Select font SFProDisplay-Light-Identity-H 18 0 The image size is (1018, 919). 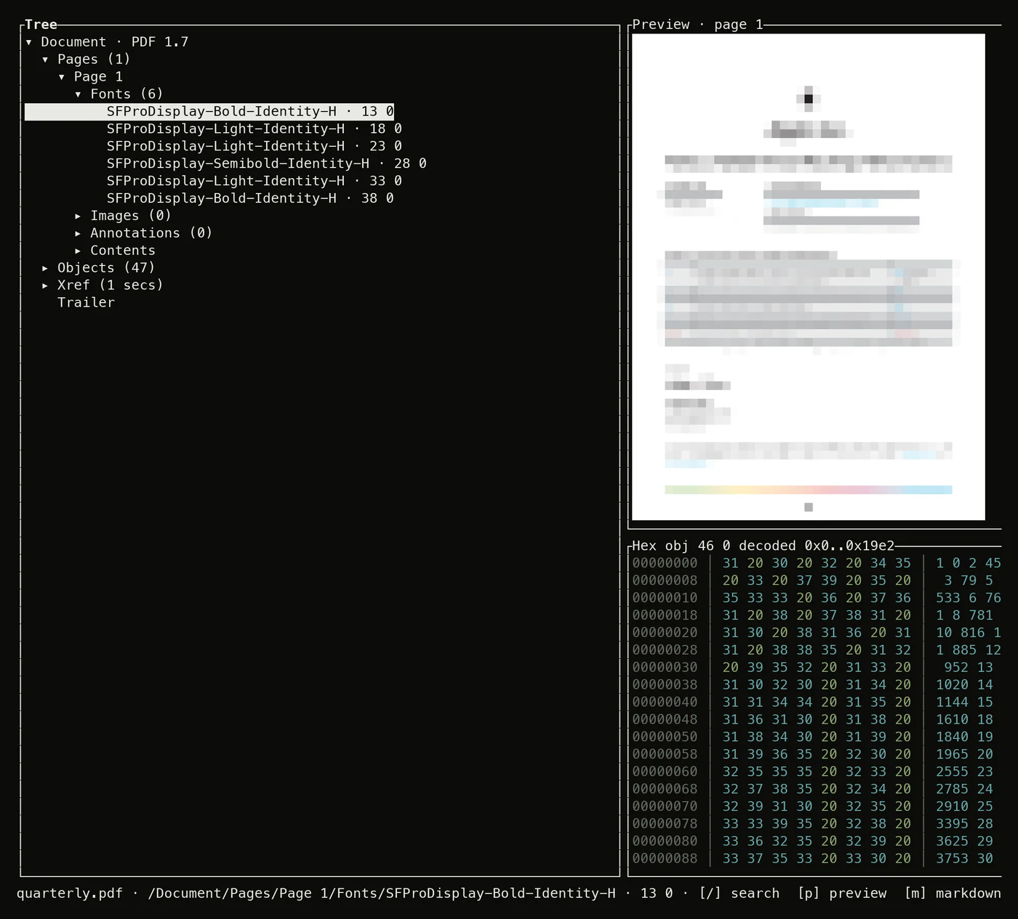(254, 129)
